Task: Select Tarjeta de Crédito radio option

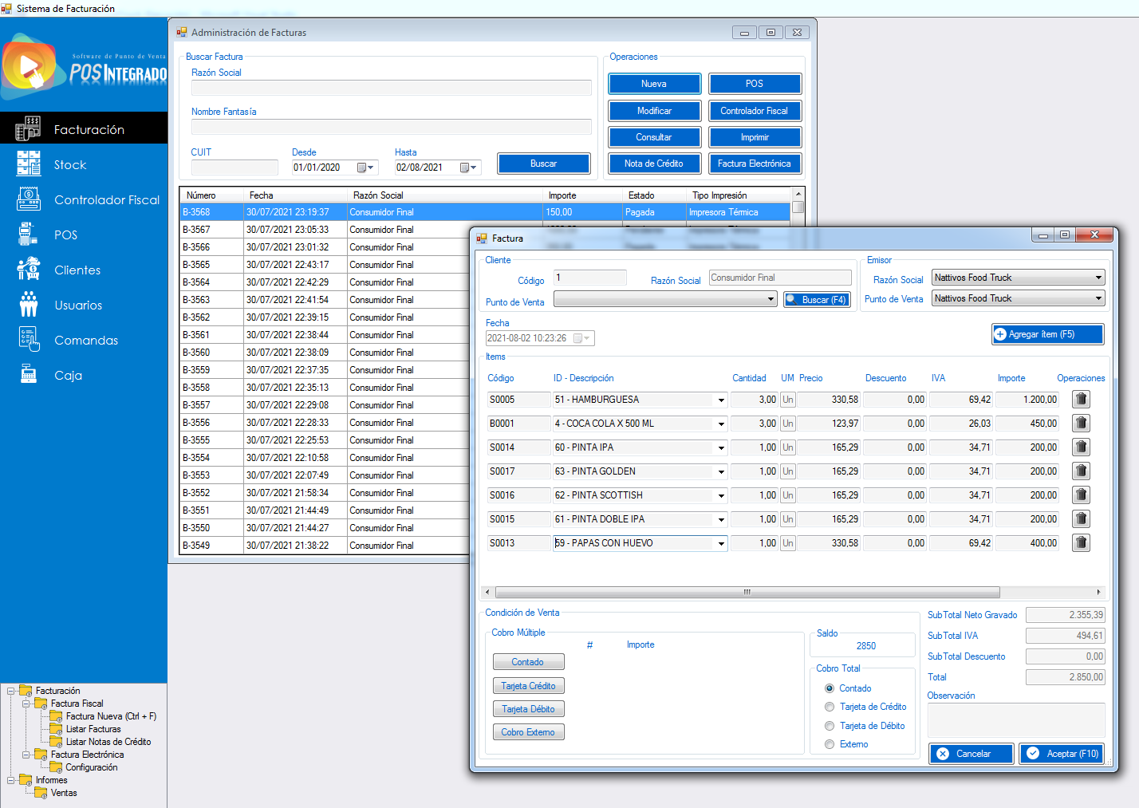Action: (830, 707)
